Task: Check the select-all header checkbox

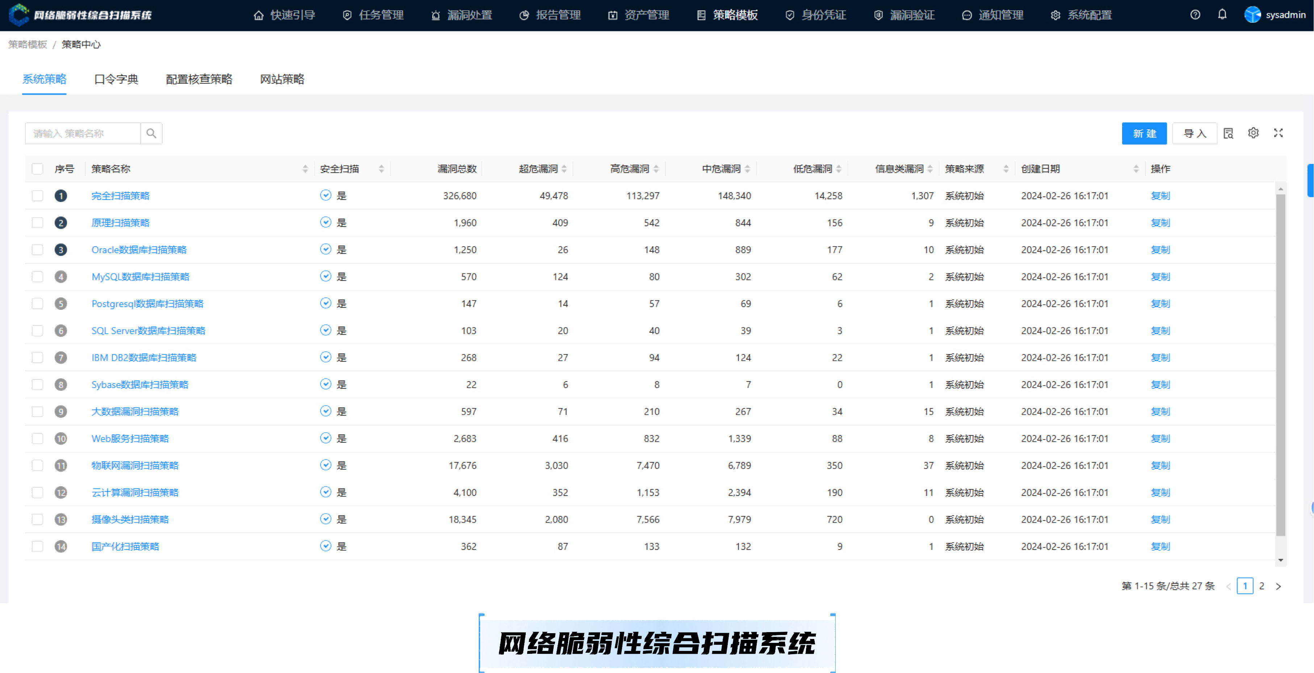Action: [x=37, y=169]
